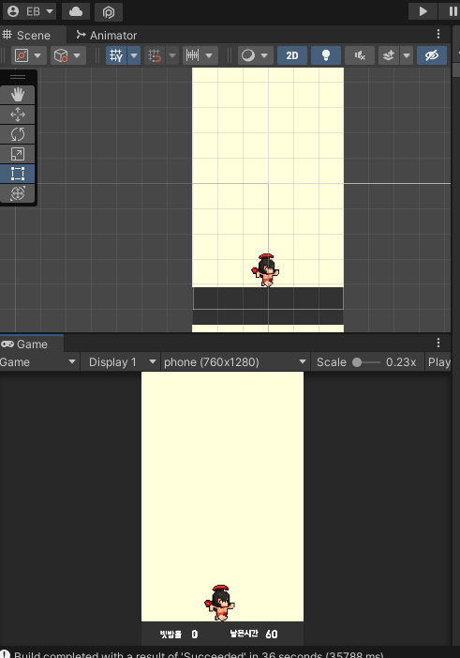The width and height of the screenshot is (460, 658).
Task: Select the Scale tool
Action: tap(18, 154)
